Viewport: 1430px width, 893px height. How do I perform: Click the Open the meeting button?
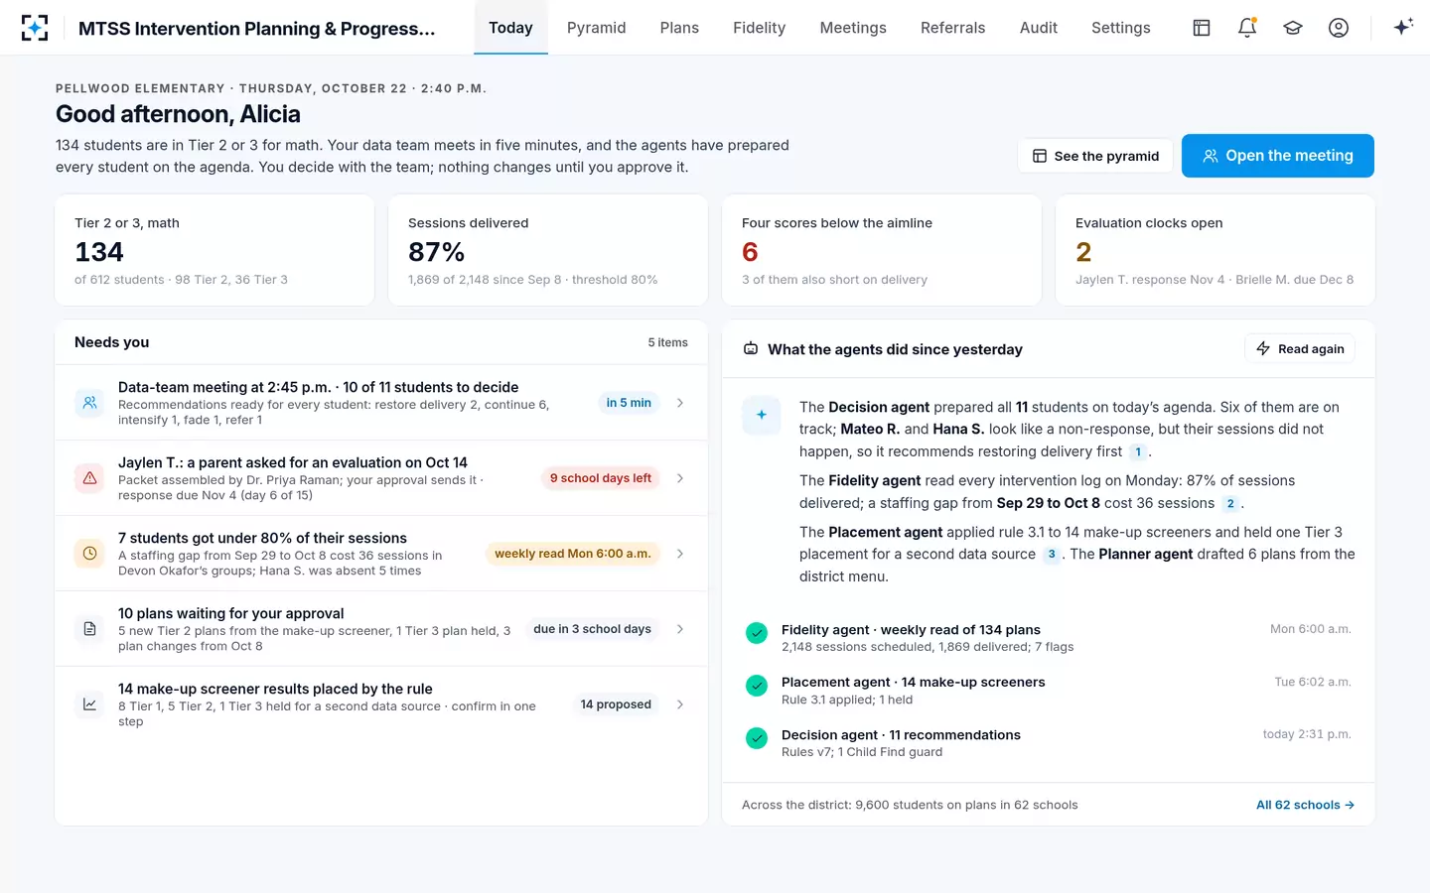tap(1278, 156)
